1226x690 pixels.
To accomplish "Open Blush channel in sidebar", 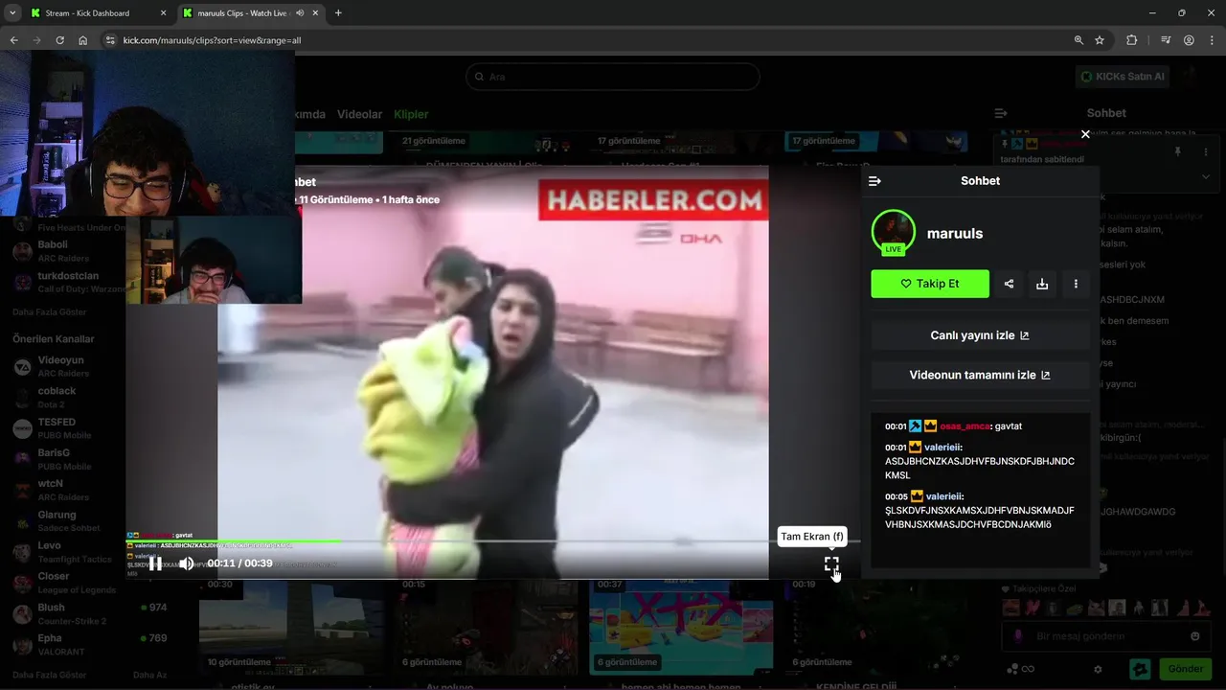I will pyautogui.click(x=91, y=613).
